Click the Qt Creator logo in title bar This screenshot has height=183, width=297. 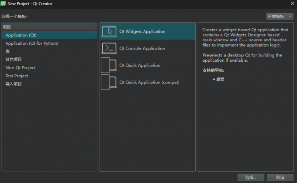coord(3,3)
